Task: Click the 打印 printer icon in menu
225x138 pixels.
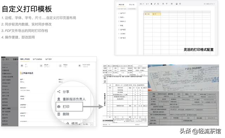Action: 59,107
